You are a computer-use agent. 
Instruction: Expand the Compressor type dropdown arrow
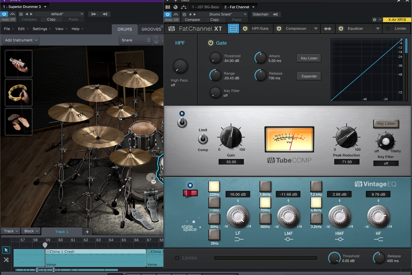tap(315, 29)
